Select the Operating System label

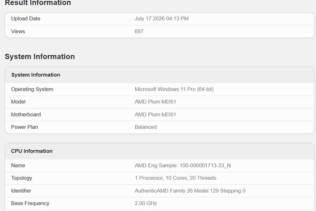click(x=32, y=89)
